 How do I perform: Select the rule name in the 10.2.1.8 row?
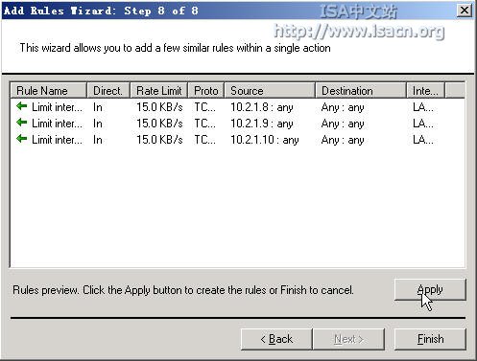pos(57,107)
